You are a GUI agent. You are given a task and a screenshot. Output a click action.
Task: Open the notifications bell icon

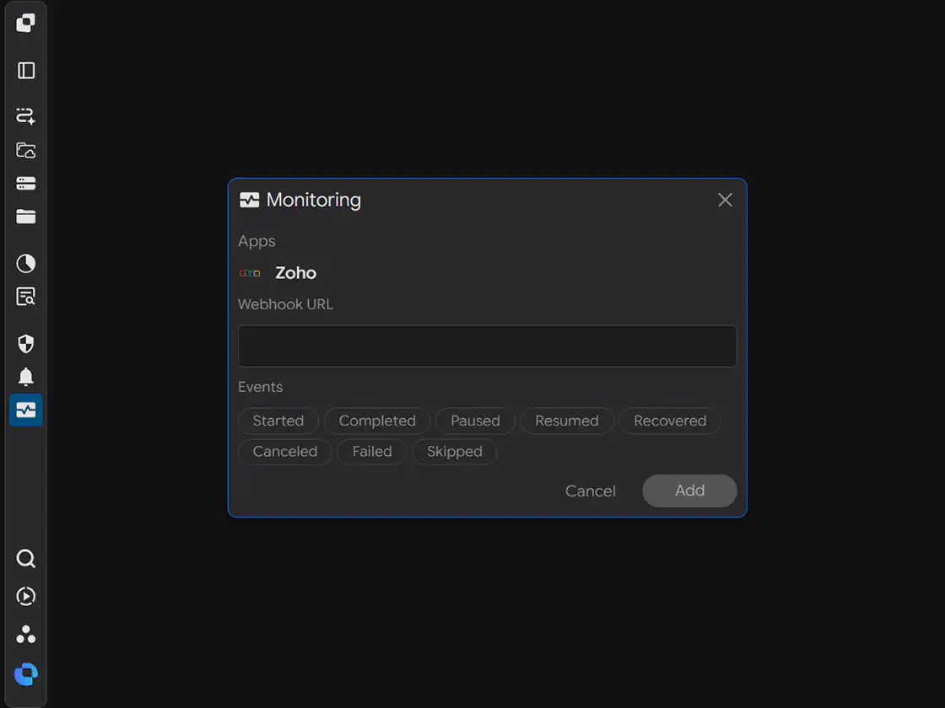(26, 377)
